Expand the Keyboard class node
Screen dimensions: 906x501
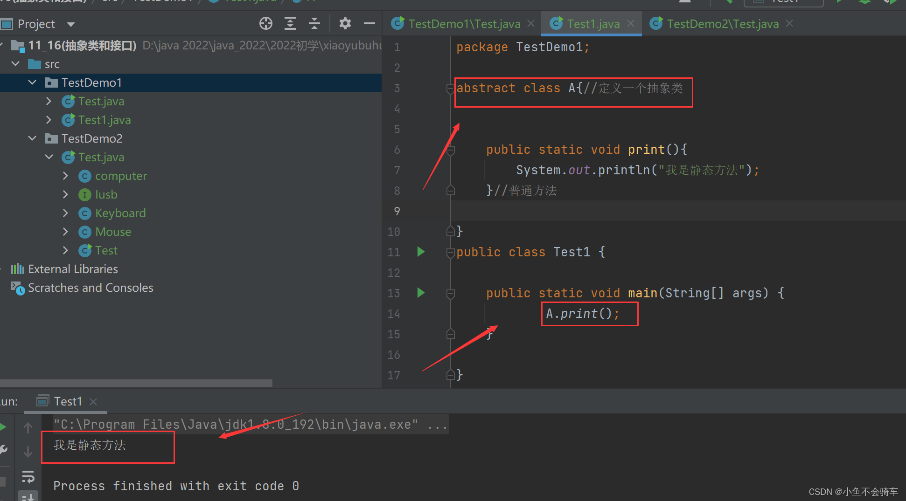[x=66, y=213]
